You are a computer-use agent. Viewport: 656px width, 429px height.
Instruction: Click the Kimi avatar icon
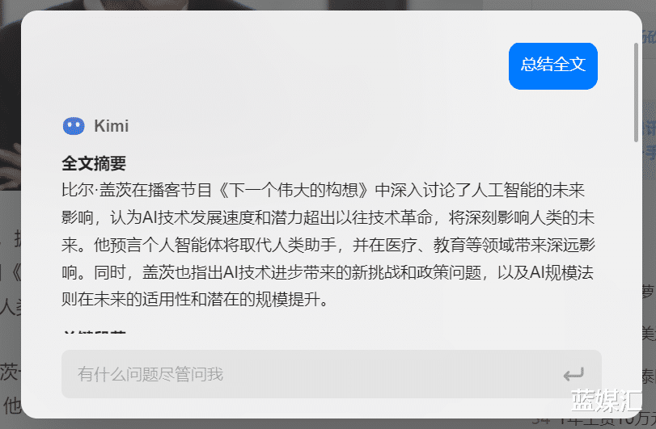pyautogui.click(x=74, y=126)
